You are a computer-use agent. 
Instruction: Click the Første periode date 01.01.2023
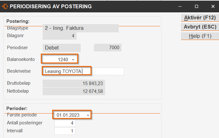68,115
